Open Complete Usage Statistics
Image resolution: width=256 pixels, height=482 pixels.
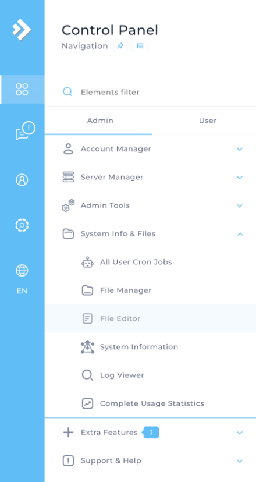tap(151, 403)
